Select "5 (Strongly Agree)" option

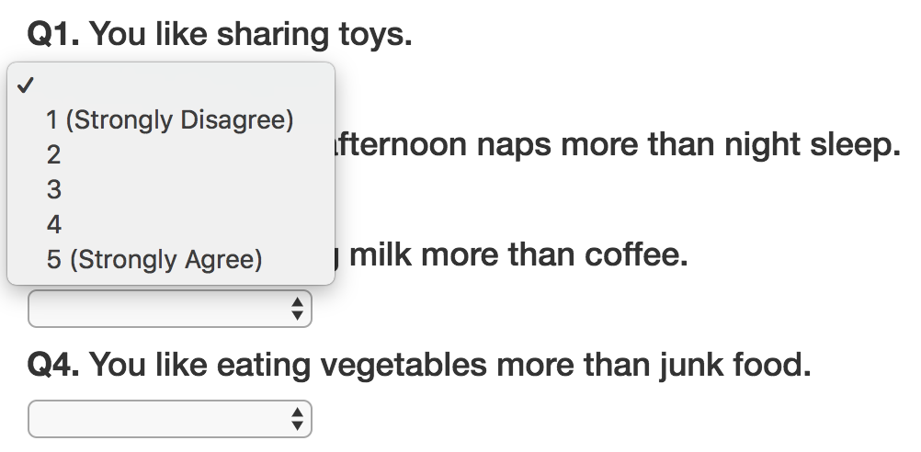tap(154, 260)
